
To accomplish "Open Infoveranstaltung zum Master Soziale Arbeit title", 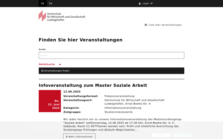I will (x=93, y=85).
